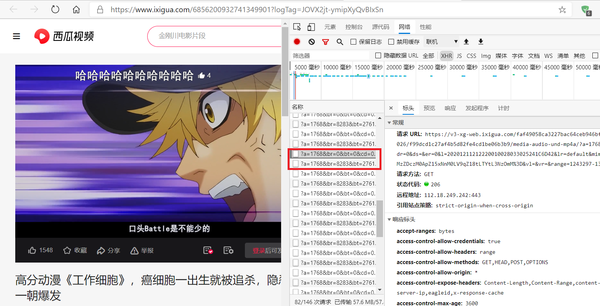Check the box right of 其他 filter
The height and width of the screenshot is (306, 600).
tap(595, 55)
